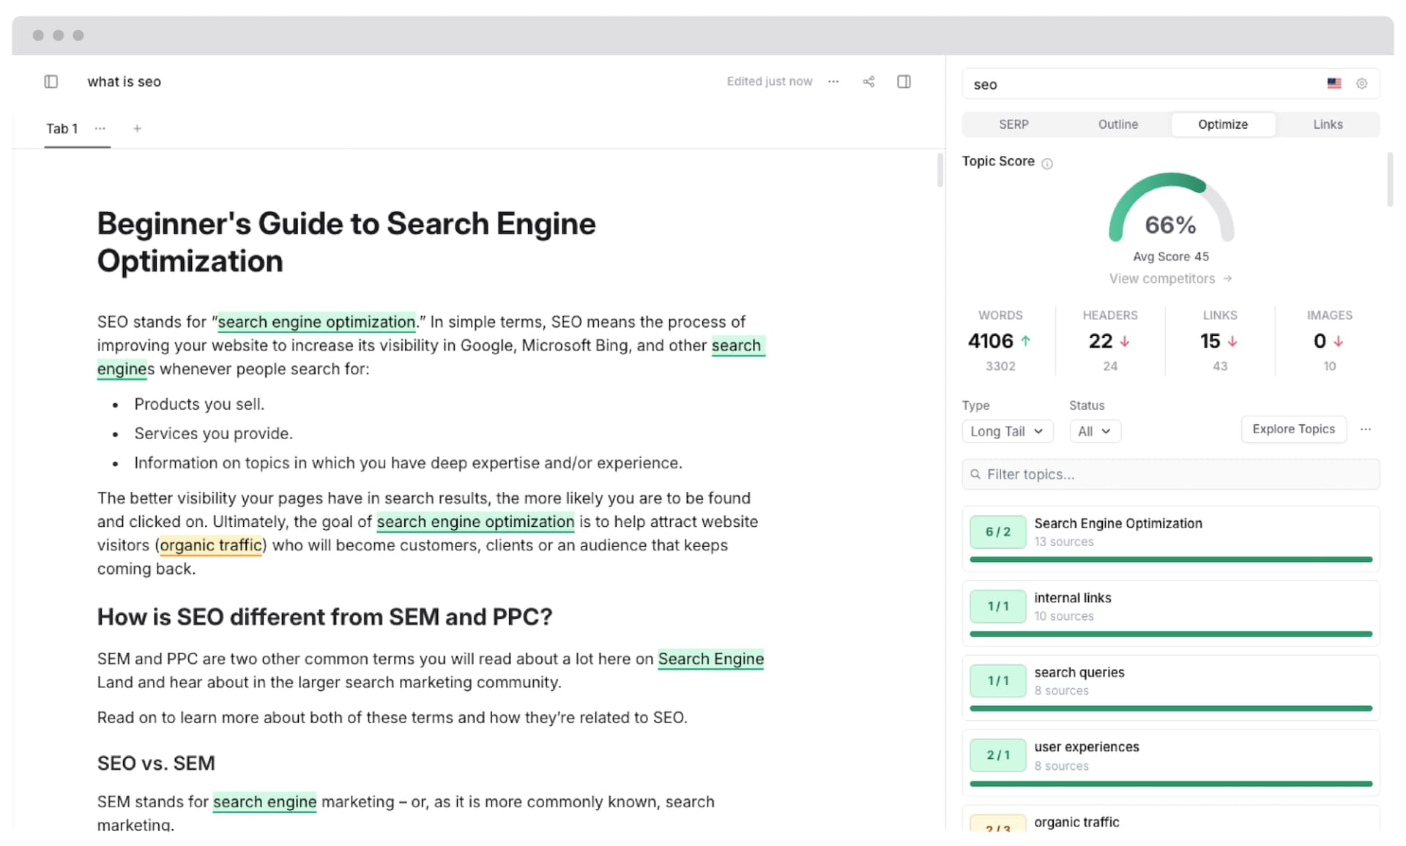The height and width of the screenshot is (846, 1406).
Task: Expand the Long Tail type dropdown
Action: pyautogui.click(x=1007, y=431)
